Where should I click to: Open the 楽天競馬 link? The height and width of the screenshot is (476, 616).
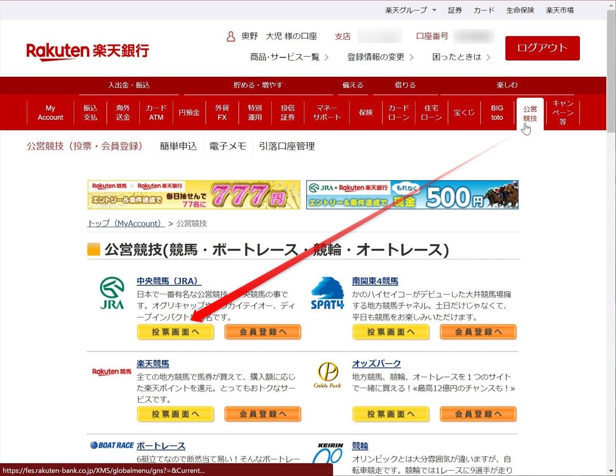[x=153, y=364]
